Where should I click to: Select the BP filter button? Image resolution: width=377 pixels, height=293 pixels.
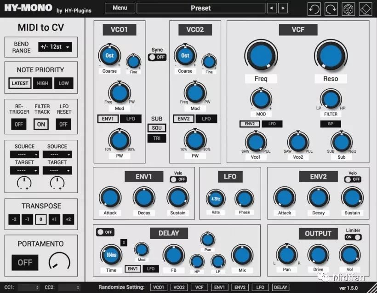[331, 124]
